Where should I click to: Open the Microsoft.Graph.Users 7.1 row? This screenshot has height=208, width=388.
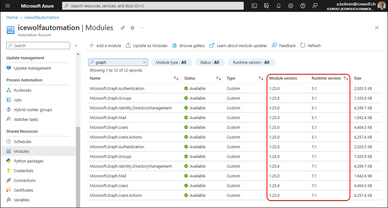click(x=234, y=186)
